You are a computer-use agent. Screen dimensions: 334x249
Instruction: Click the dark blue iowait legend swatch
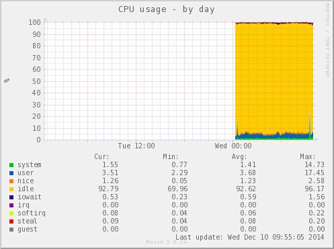tap(11, 197)
